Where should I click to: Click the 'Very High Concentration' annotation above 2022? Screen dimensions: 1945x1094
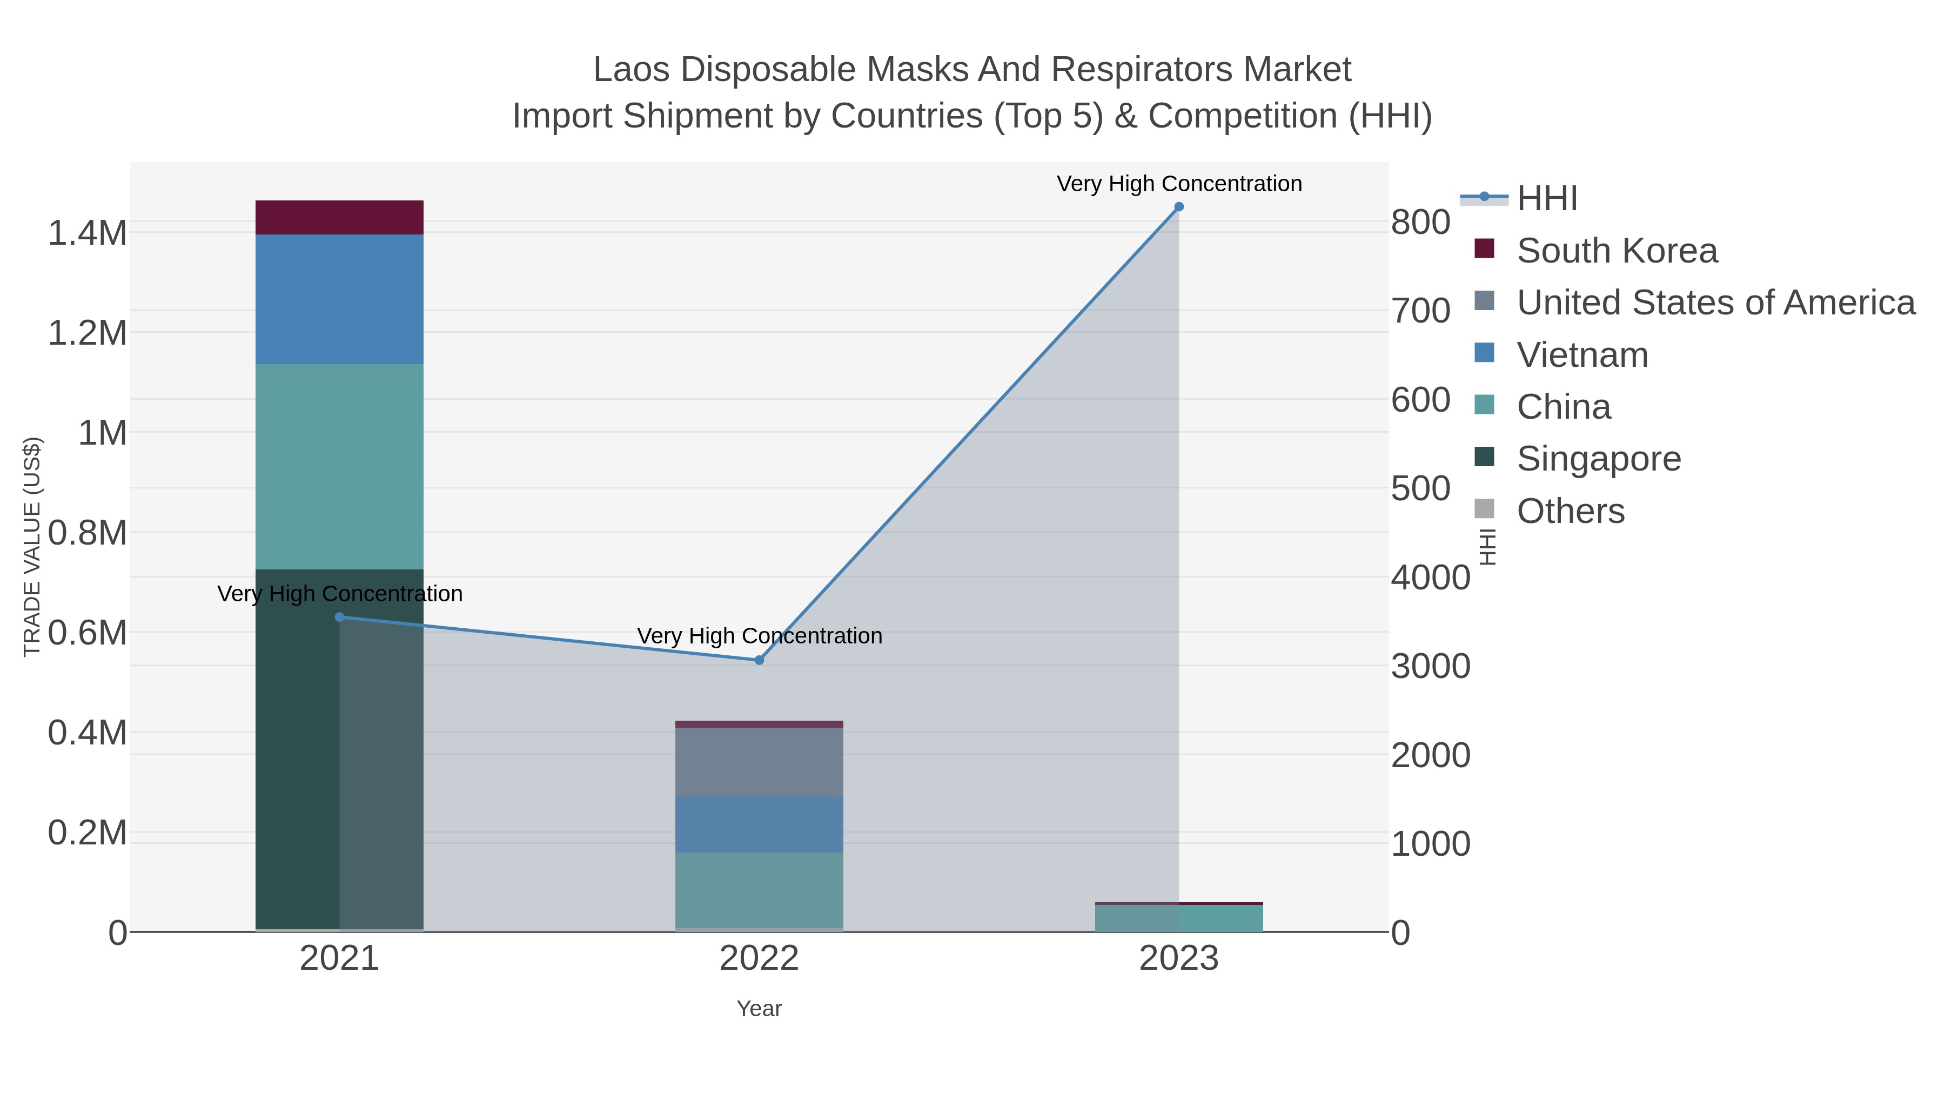click(x=760, y=636)
